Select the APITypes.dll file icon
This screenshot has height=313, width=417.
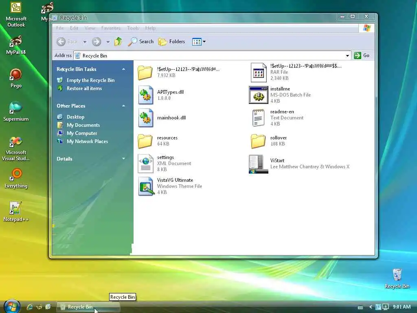tap(145, 95)
